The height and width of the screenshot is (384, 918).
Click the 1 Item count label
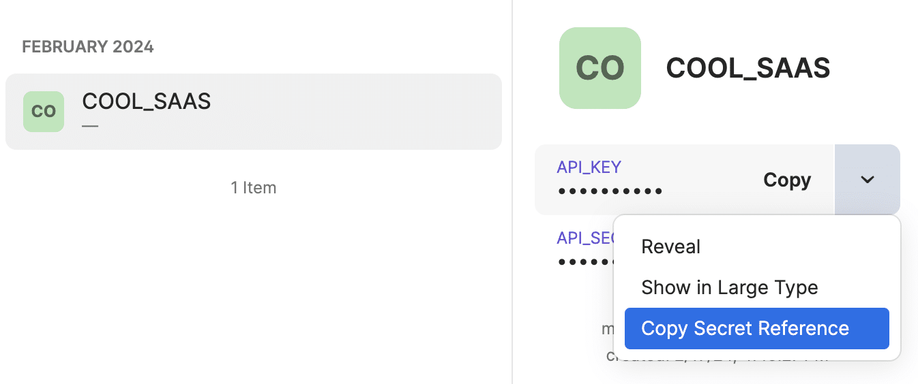tap(254, 187)
